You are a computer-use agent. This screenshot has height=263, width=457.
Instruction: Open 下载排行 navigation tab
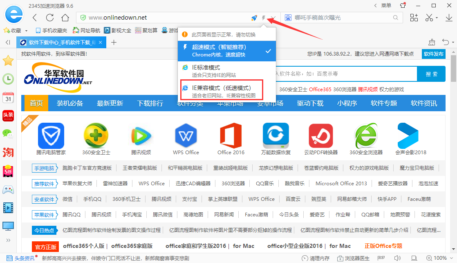click(x=150, y=103)
